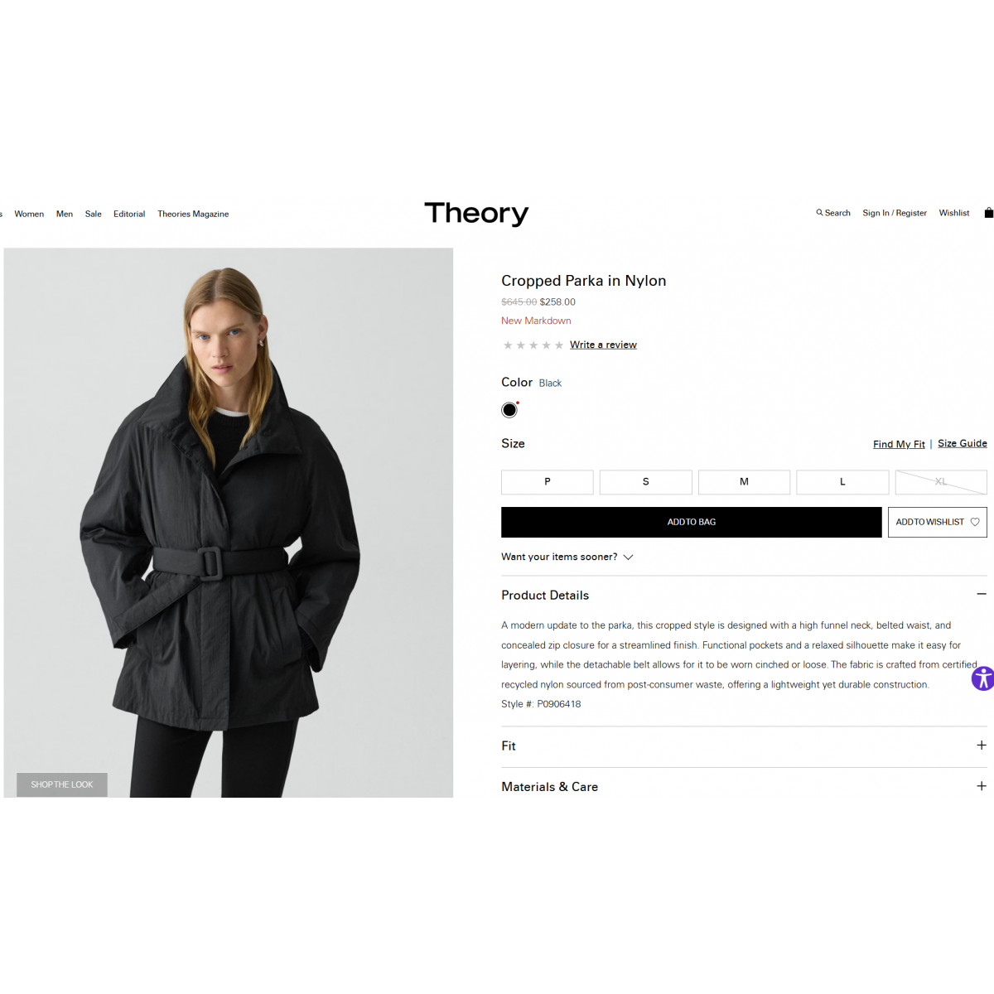The width and height of the screenshot is (994, 994).
Task: Open the accessibility widget icon
Action: pyautogui.click(x=982, y=678)
